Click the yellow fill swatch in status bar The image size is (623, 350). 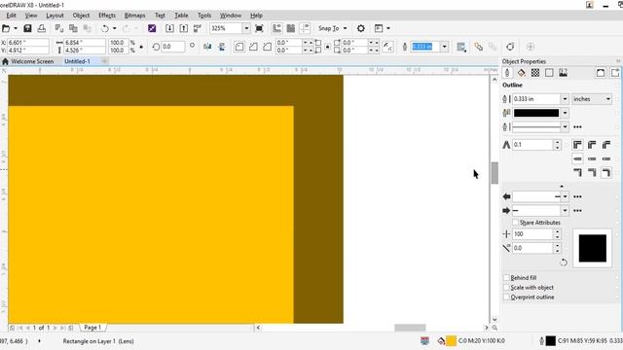coord(451,341)
